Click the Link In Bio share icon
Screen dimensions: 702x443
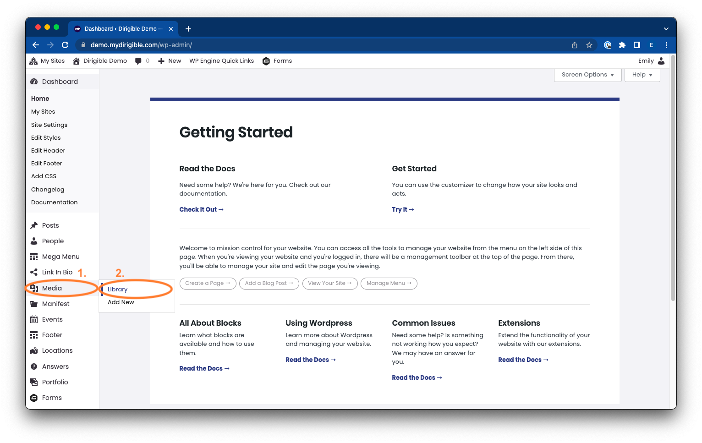pyautogui.click(x=34, y=272)
